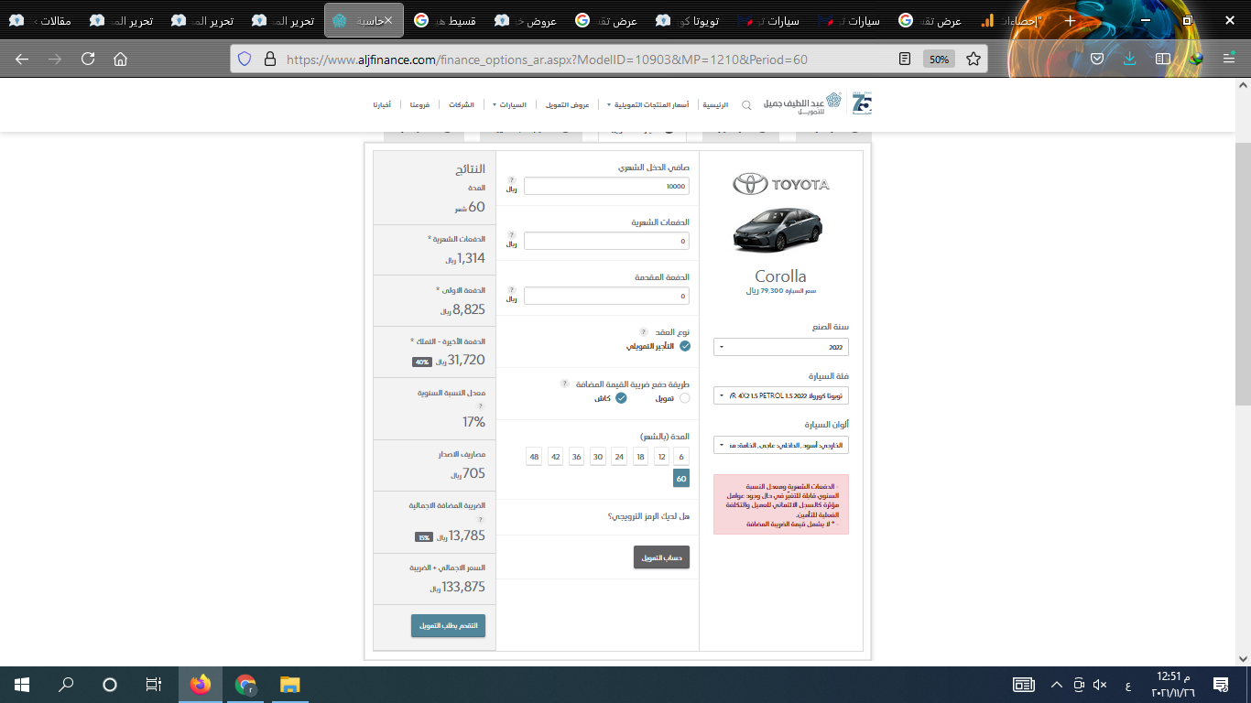Show sidebars icon in Firefox toolbar

coord(1162,59)
